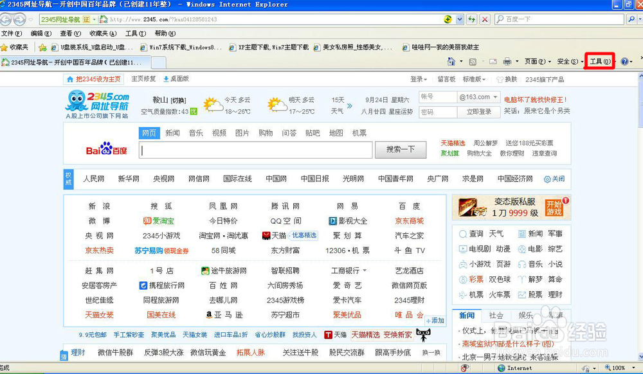Click the browser Forward arrow button
This screenshot has height=374, width=643.
pyautogui.click(x=19, y=19)
